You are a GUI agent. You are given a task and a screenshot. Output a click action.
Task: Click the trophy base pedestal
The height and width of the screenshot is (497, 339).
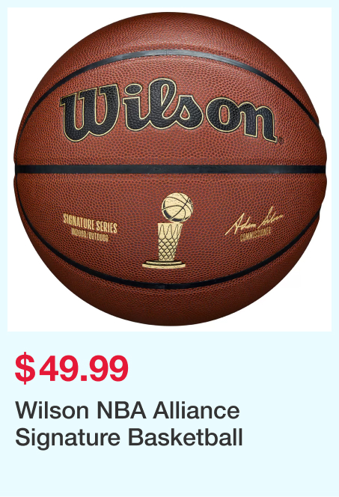pyautogui.click(x=164, y=264)
